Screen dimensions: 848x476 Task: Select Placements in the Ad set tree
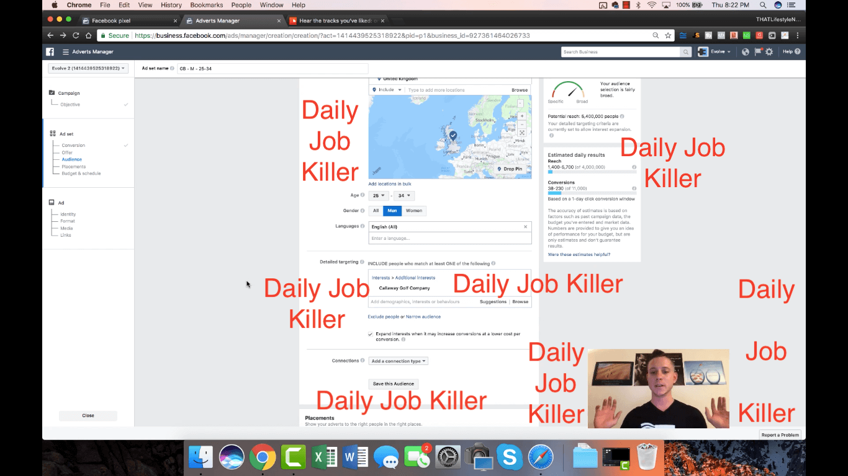tap(74, 167)
